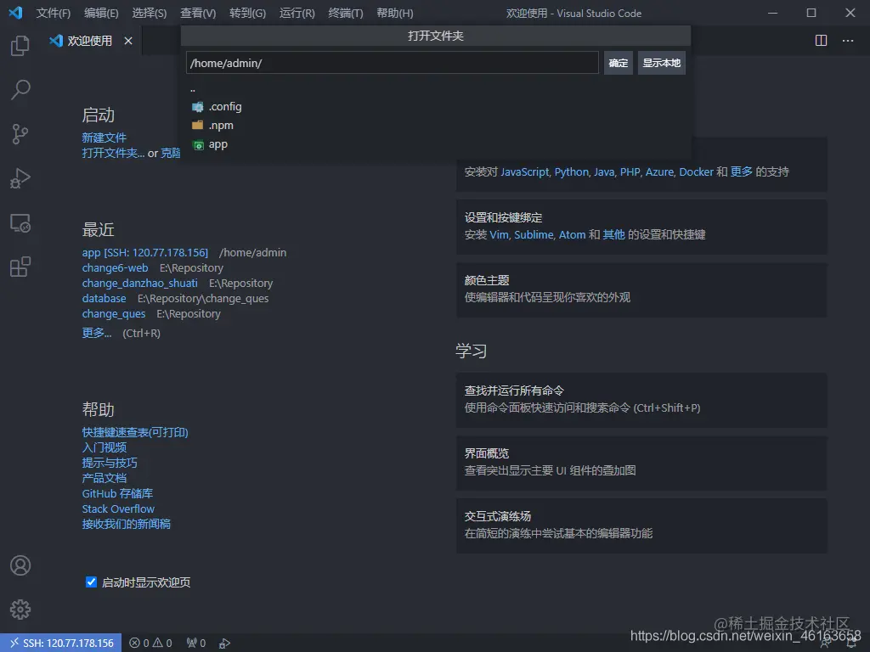The image size is (870, 652).
Task: Click the errors count status icon
Action: point(139,644)
